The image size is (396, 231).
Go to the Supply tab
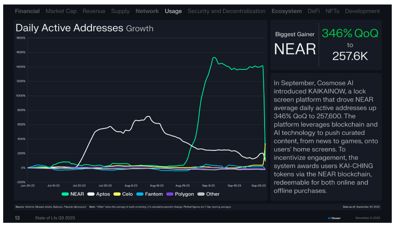point(120,11)
